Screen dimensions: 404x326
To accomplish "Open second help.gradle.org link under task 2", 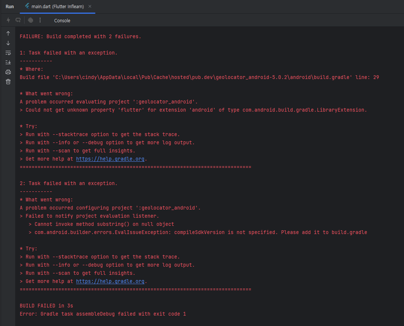I will point(110,281).
